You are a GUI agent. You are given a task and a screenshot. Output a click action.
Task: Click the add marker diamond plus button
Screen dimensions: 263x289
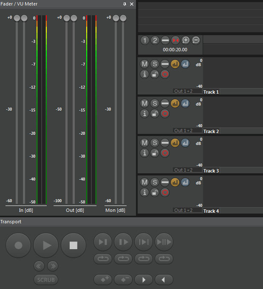click(103, 280)
